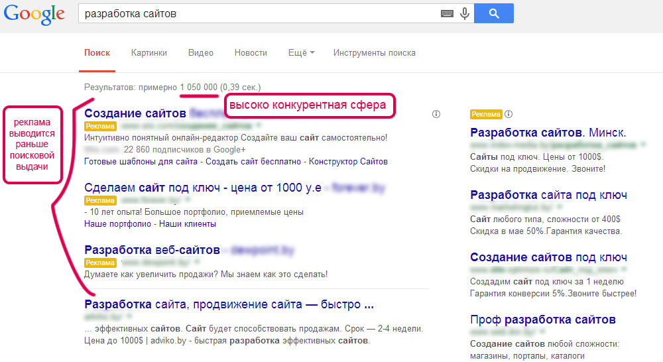The height and width of the screenshot is (362, 663).
Task: Follow Наше портфолио sitelink
Action: [117, 223]
